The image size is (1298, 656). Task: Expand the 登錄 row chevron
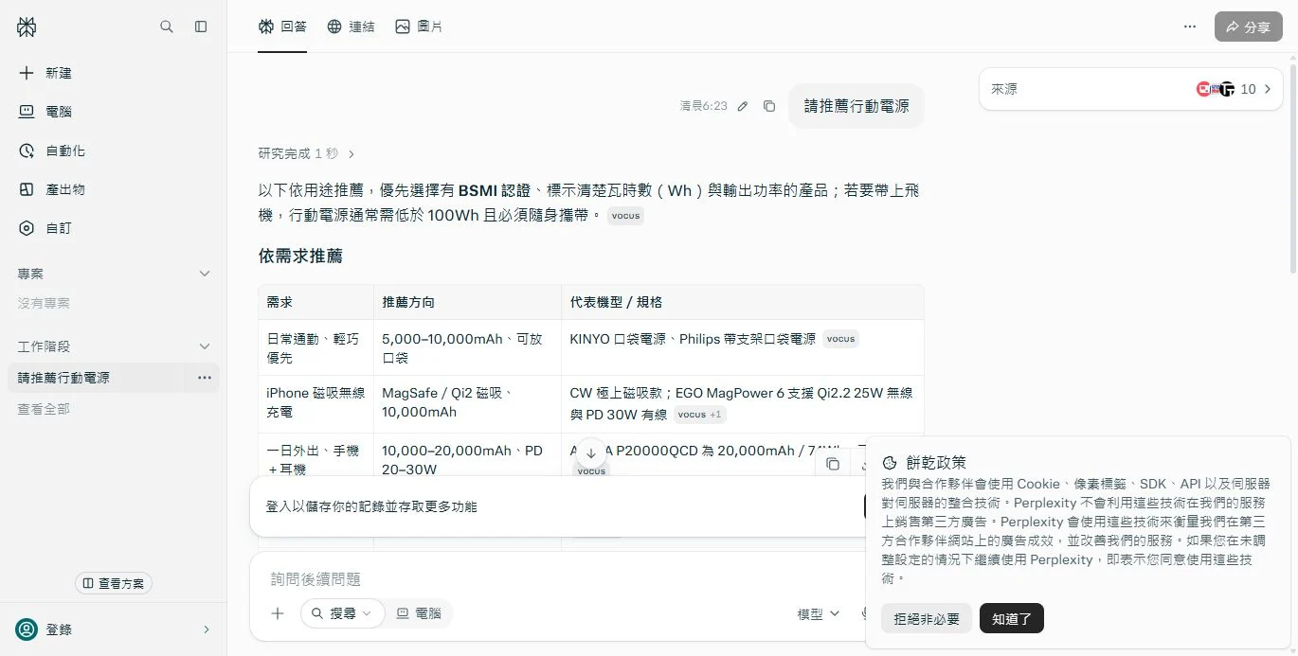[207, 629]
